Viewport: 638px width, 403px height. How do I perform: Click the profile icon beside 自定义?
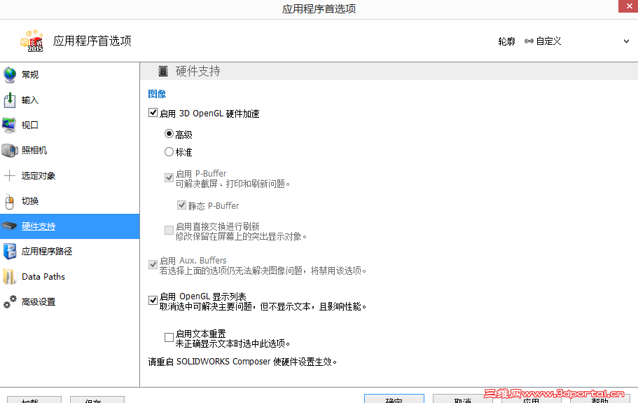pos(529,41)
